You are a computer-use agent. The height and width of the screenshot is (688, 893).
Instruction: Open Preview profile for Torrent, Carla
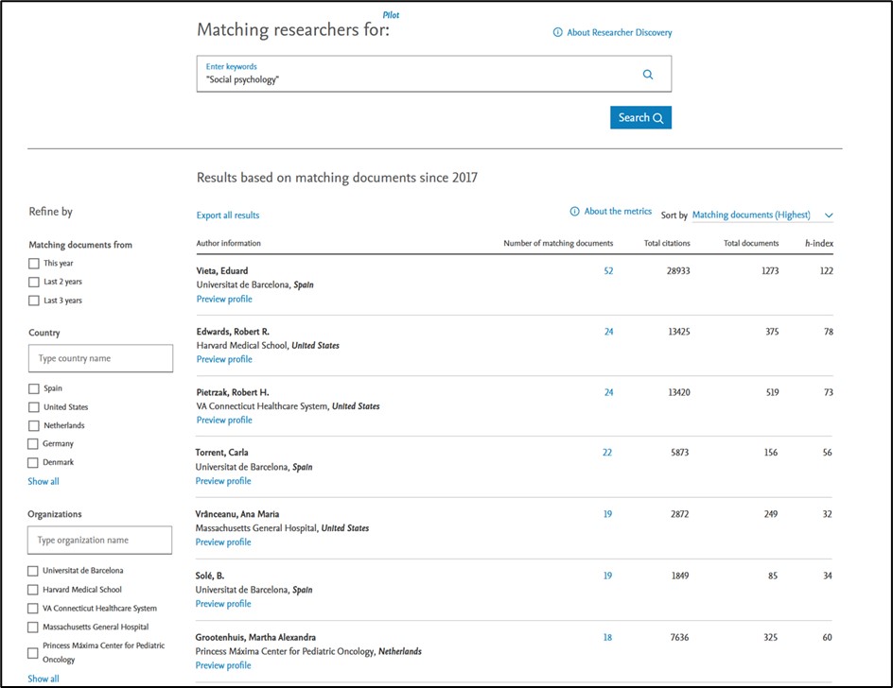(x=223, y=481)
